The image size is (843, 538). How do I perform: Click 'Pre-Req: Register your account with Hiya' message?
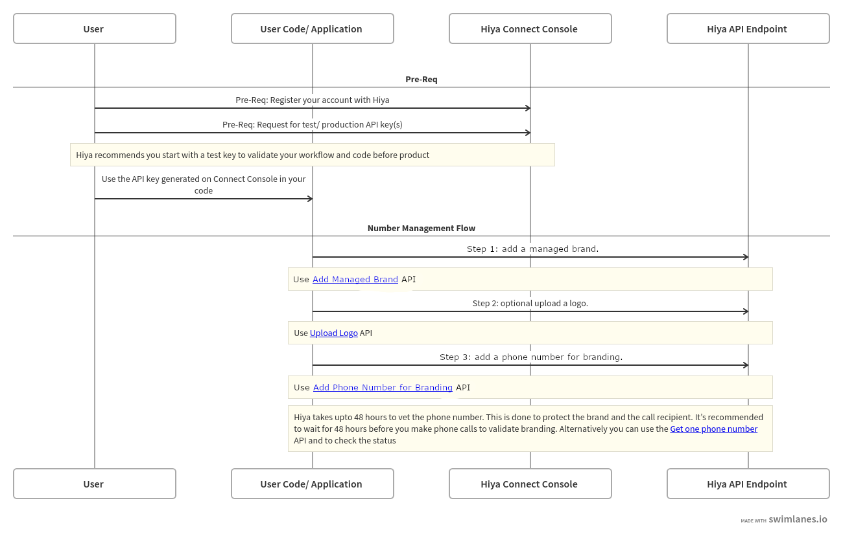[313, 100]
